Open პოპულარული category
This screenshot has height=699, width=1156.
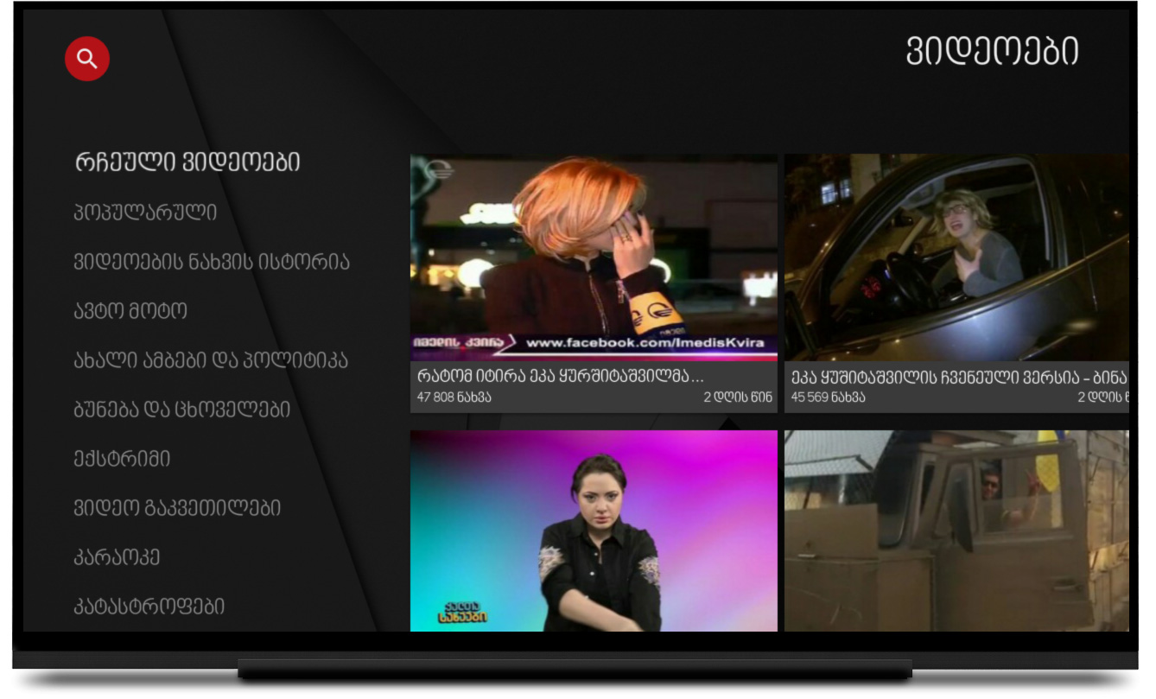pos(146,213)
